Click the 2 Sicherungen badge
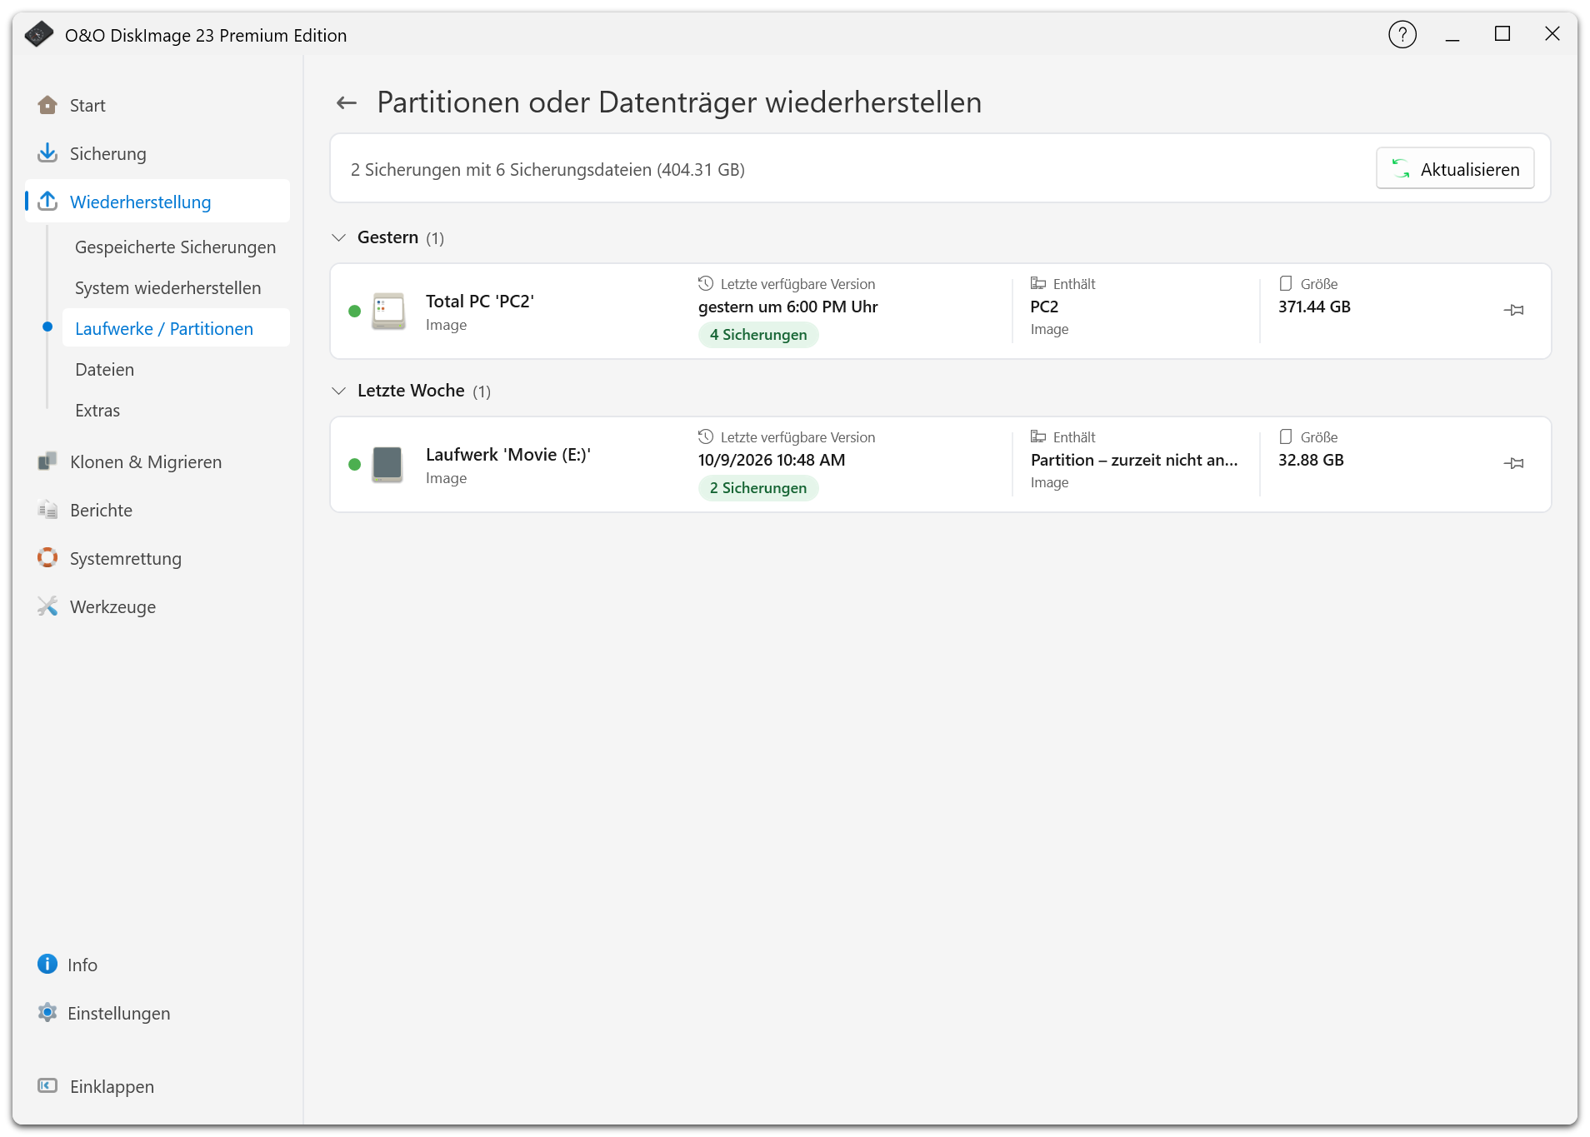Screen dimensions: 1590x1137 coord(758,488)
